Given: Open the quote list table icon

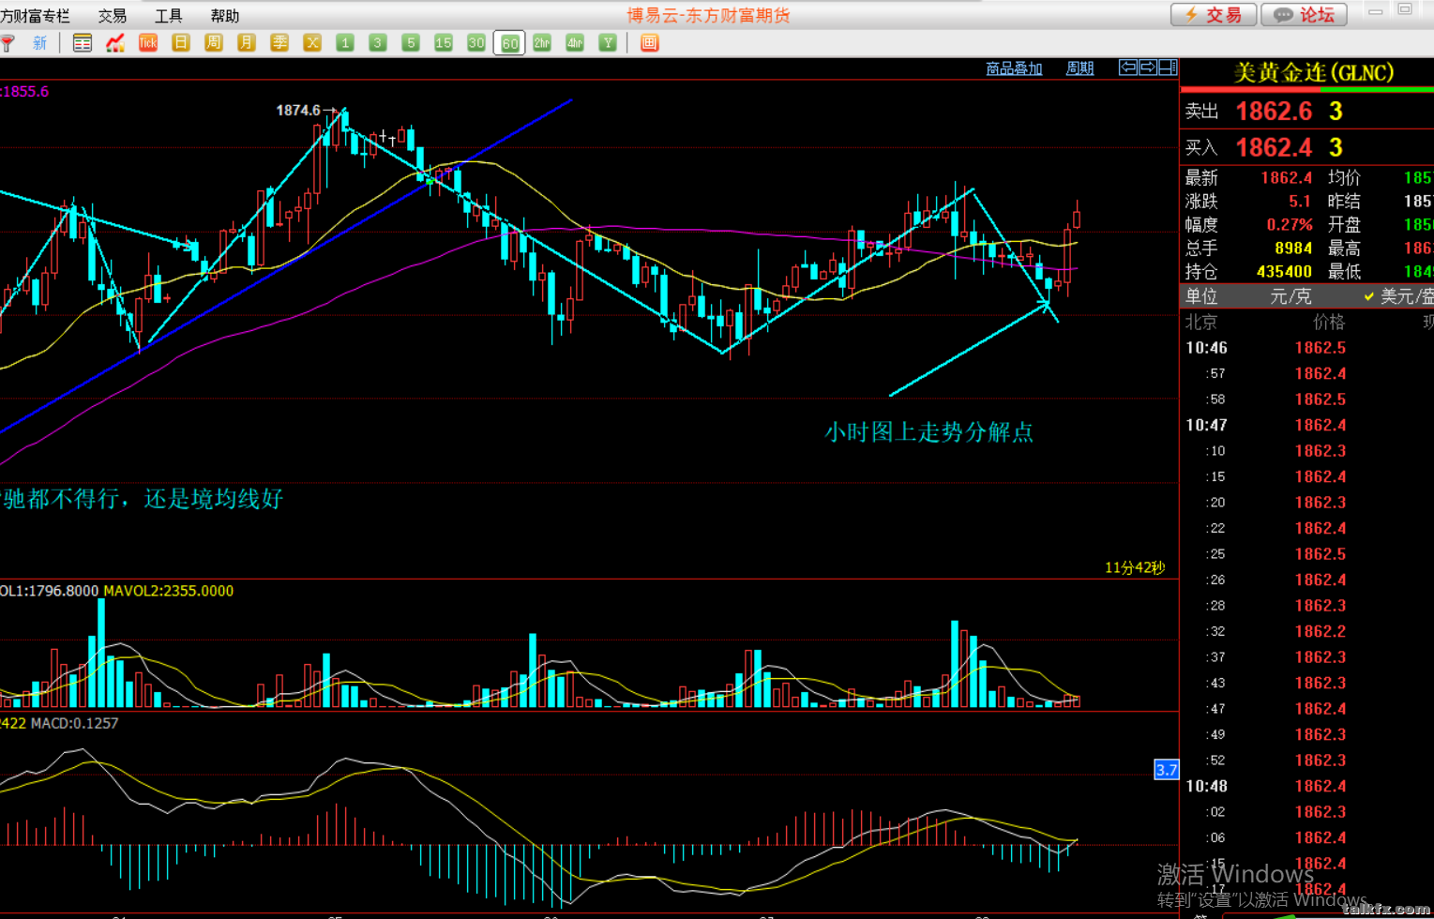Looking at the screenshot, I should coord(83,43).
